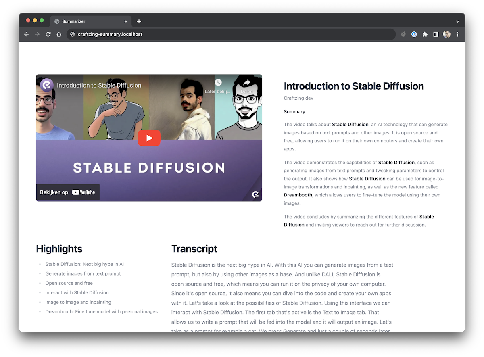This screenshot has height=357, width=484.
Task: Play the Stable Diffusion video
Action: (x=149, y=138)
